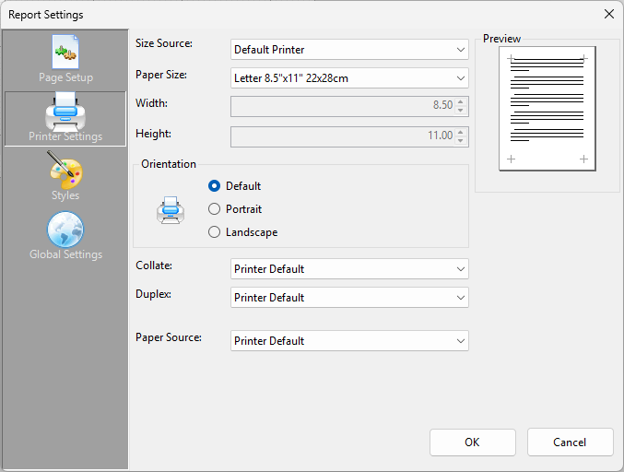The image size is (624, 472).
Task: Click the Collate label
Action: click(154, 265)
